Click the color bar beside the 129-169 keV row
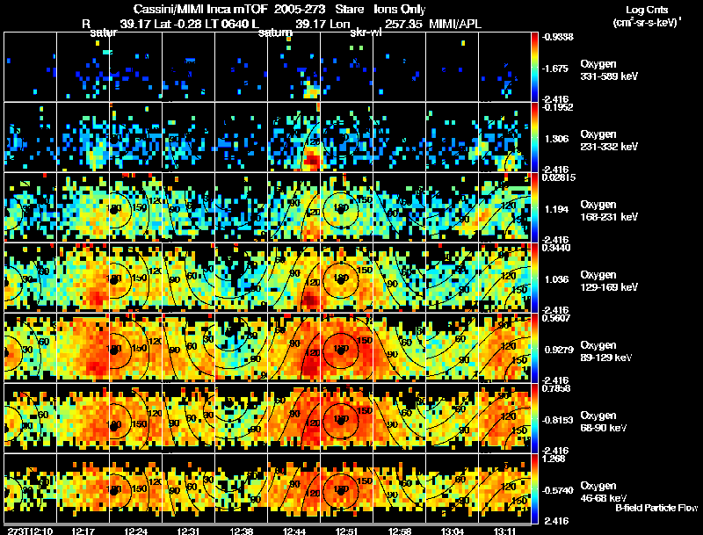Screen dimensions: 703x535 tap(534, 278)
